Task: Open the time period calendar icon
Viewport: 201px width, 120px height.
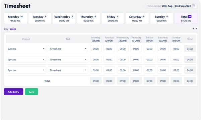Action: tap(193, 6)
